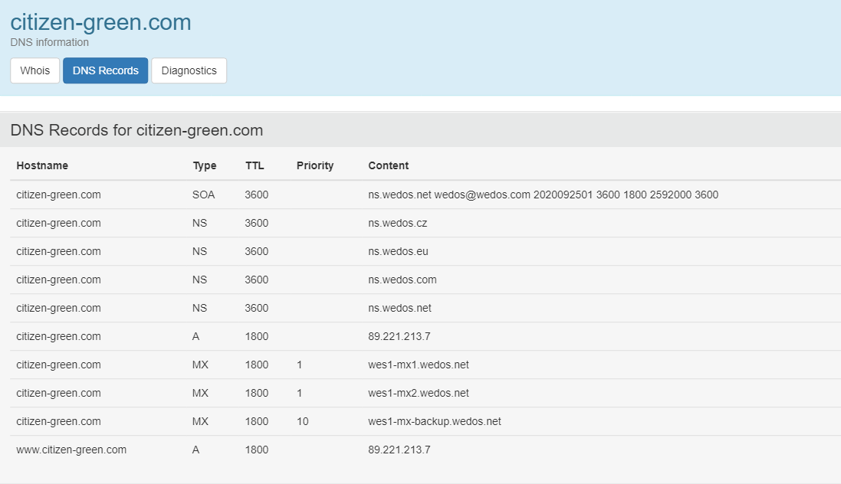Click priority 1 in the wes1-mx1 row

point(299,365)
